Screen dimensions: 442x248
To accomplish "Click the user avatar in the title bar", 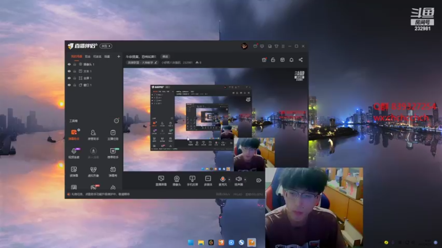I will point(244,46).
